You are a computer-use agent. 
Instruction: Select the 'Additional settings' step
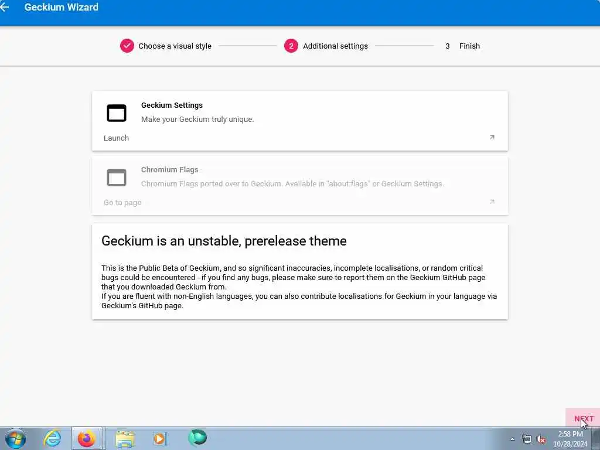pos(326,46)
